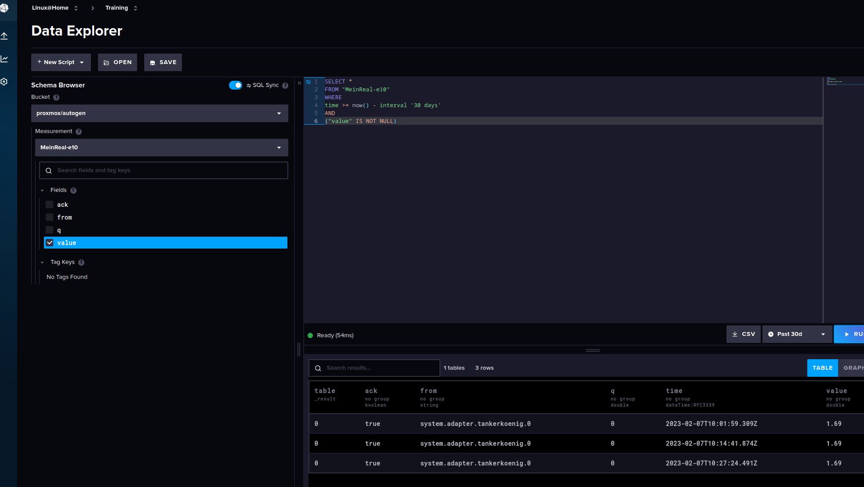The image size is (864, 487).
Task: Check the from field checkbox
Action: pyautogui.click(x=50, y=217)
